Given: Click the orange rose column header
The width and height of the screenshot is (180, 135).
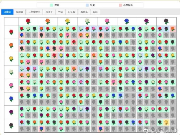Looking at the screenshot, I should (48, 21).
